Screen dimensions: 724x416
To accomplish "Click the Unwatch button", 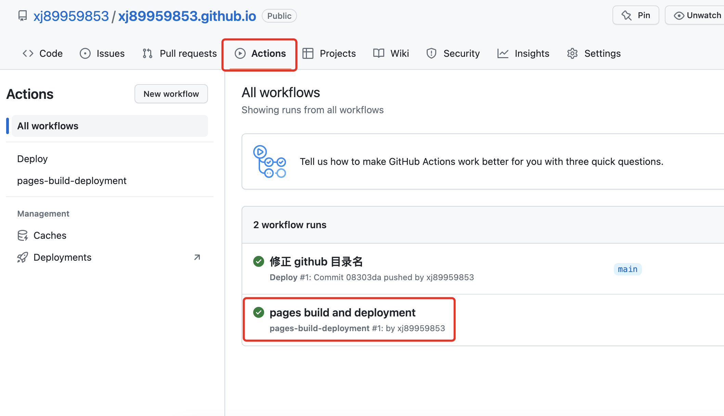I will (695, 15).
